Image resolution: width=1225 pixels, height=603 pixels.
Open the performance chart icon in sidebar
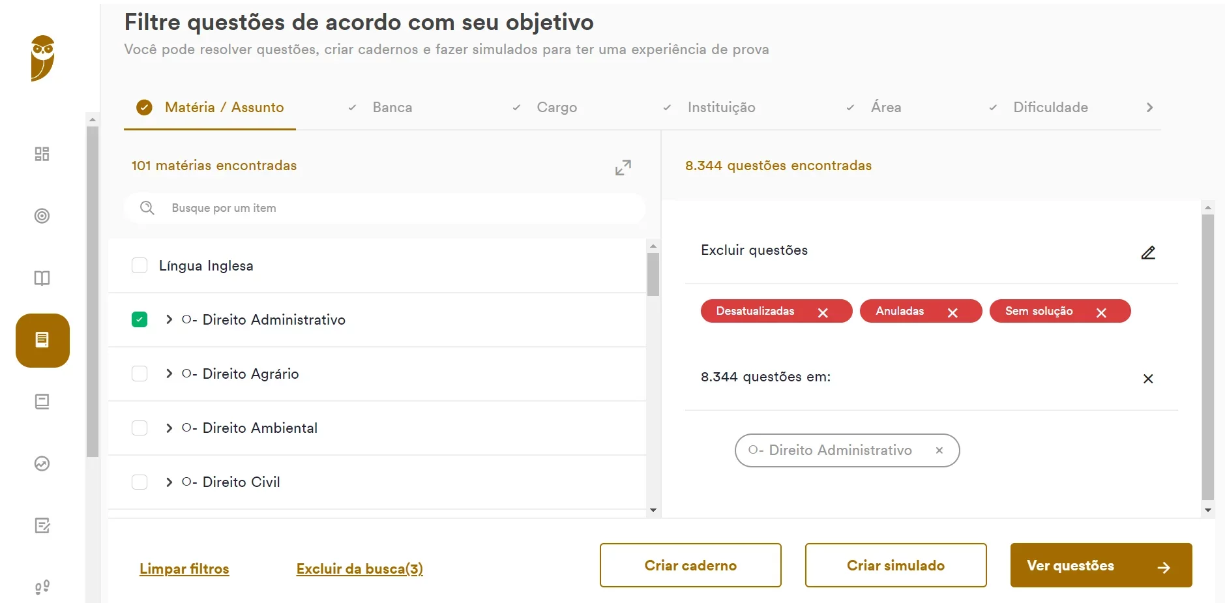[x=42, y=463]
